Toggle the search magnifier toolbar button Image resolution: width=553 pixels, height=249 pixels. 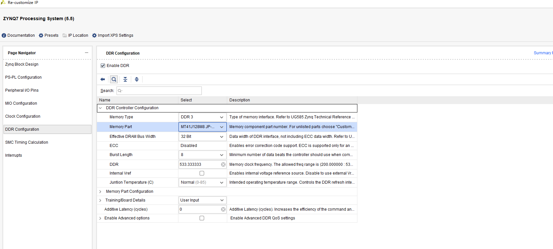pyautogui.click(x=114, y=79)
